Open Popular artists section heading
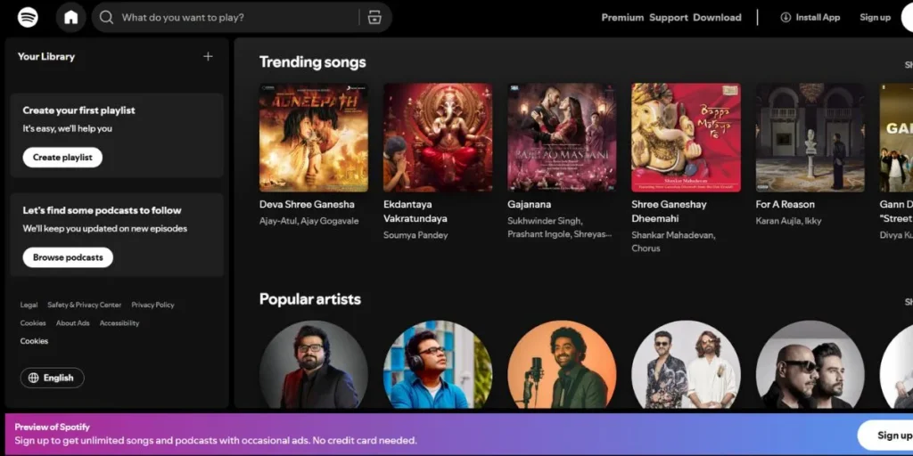 (x=310, y=299)
